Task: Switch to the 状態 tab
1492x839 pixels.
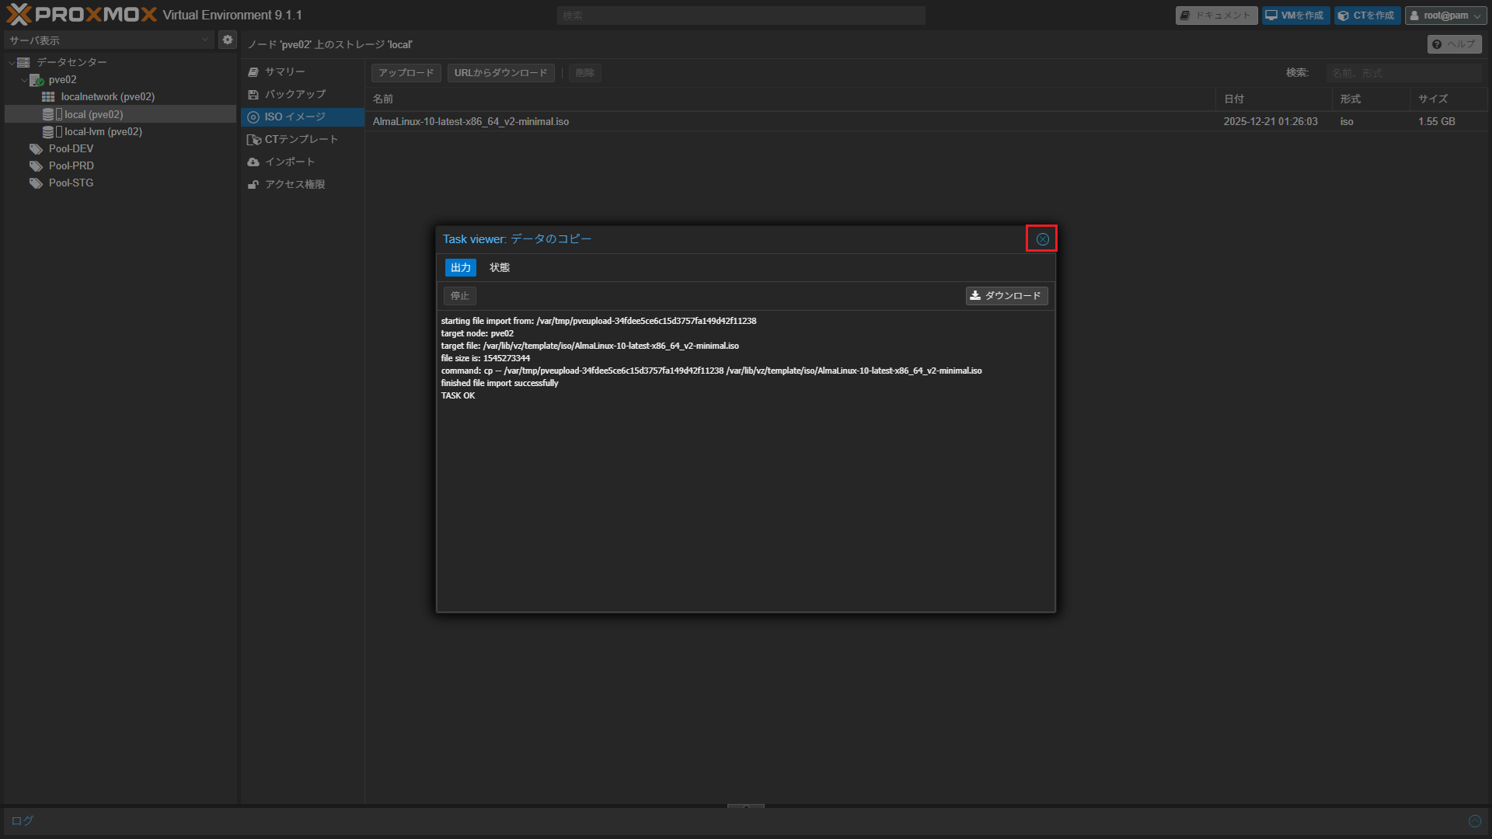Action: pyautogui.click(x=499, y=267)
